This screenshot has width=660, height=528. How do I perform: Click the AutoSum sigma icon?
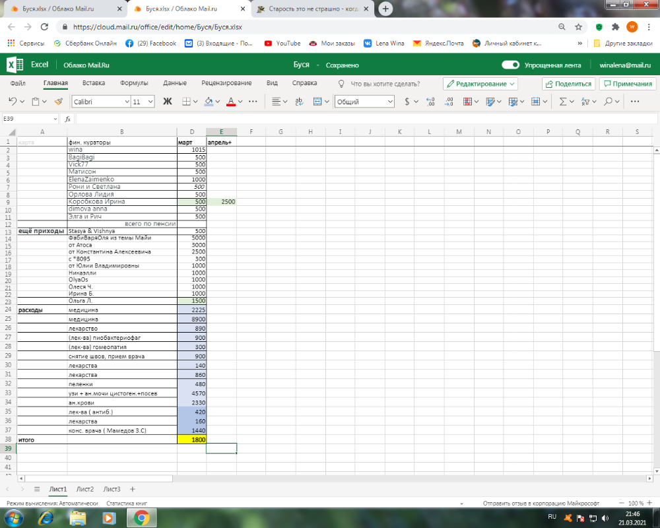563,102
